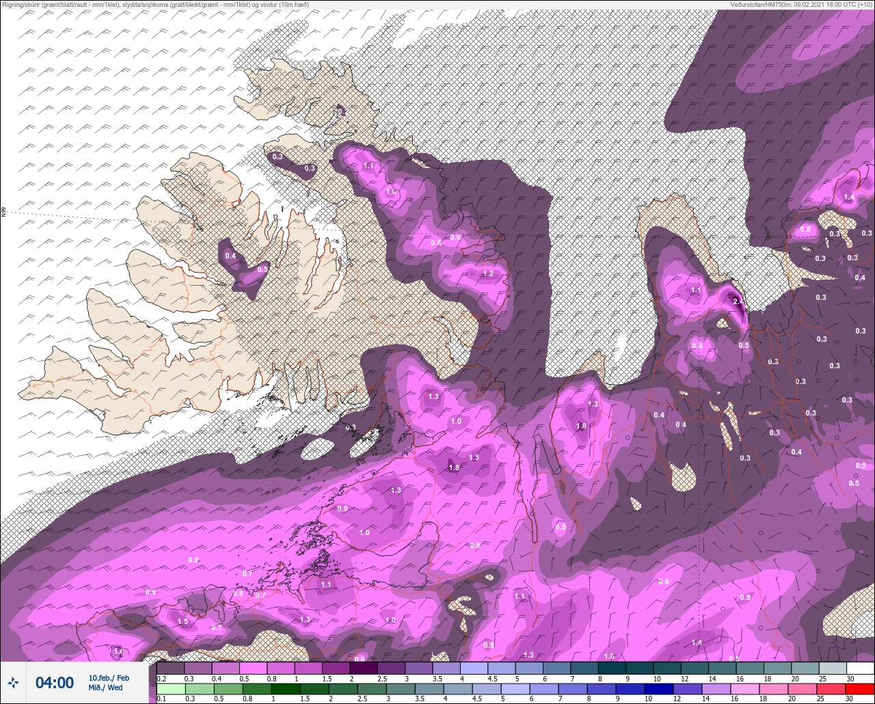Click the N99 latitude label at the left edge
The image size is (875, 704).
(3, 213)
